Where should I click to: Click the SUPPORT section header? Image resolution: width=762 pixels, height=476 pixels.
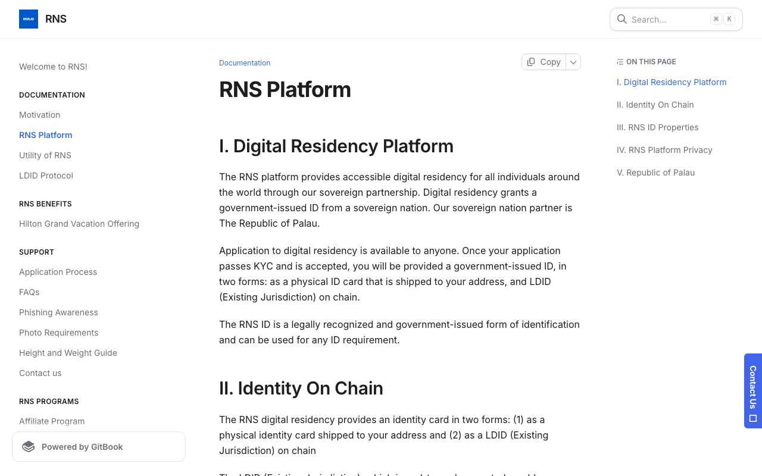click(36, 252)
